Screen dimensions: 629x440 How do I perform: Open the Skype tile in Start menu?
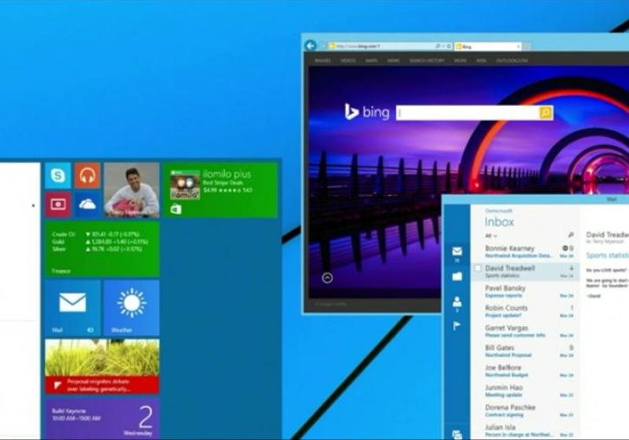(x=57, y=175)
